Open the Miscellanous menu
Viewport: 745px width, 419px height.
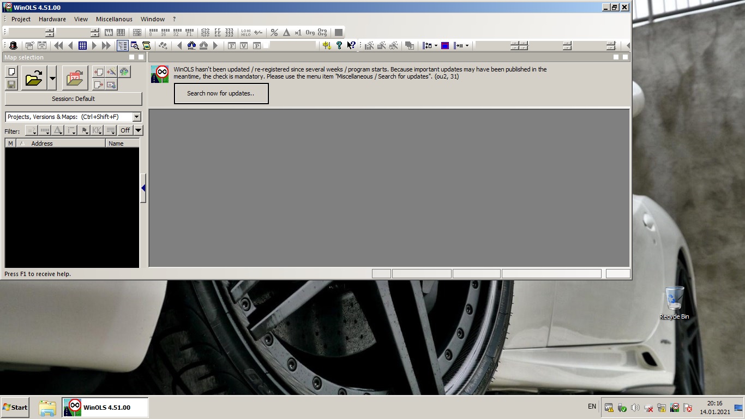point(114,19)
